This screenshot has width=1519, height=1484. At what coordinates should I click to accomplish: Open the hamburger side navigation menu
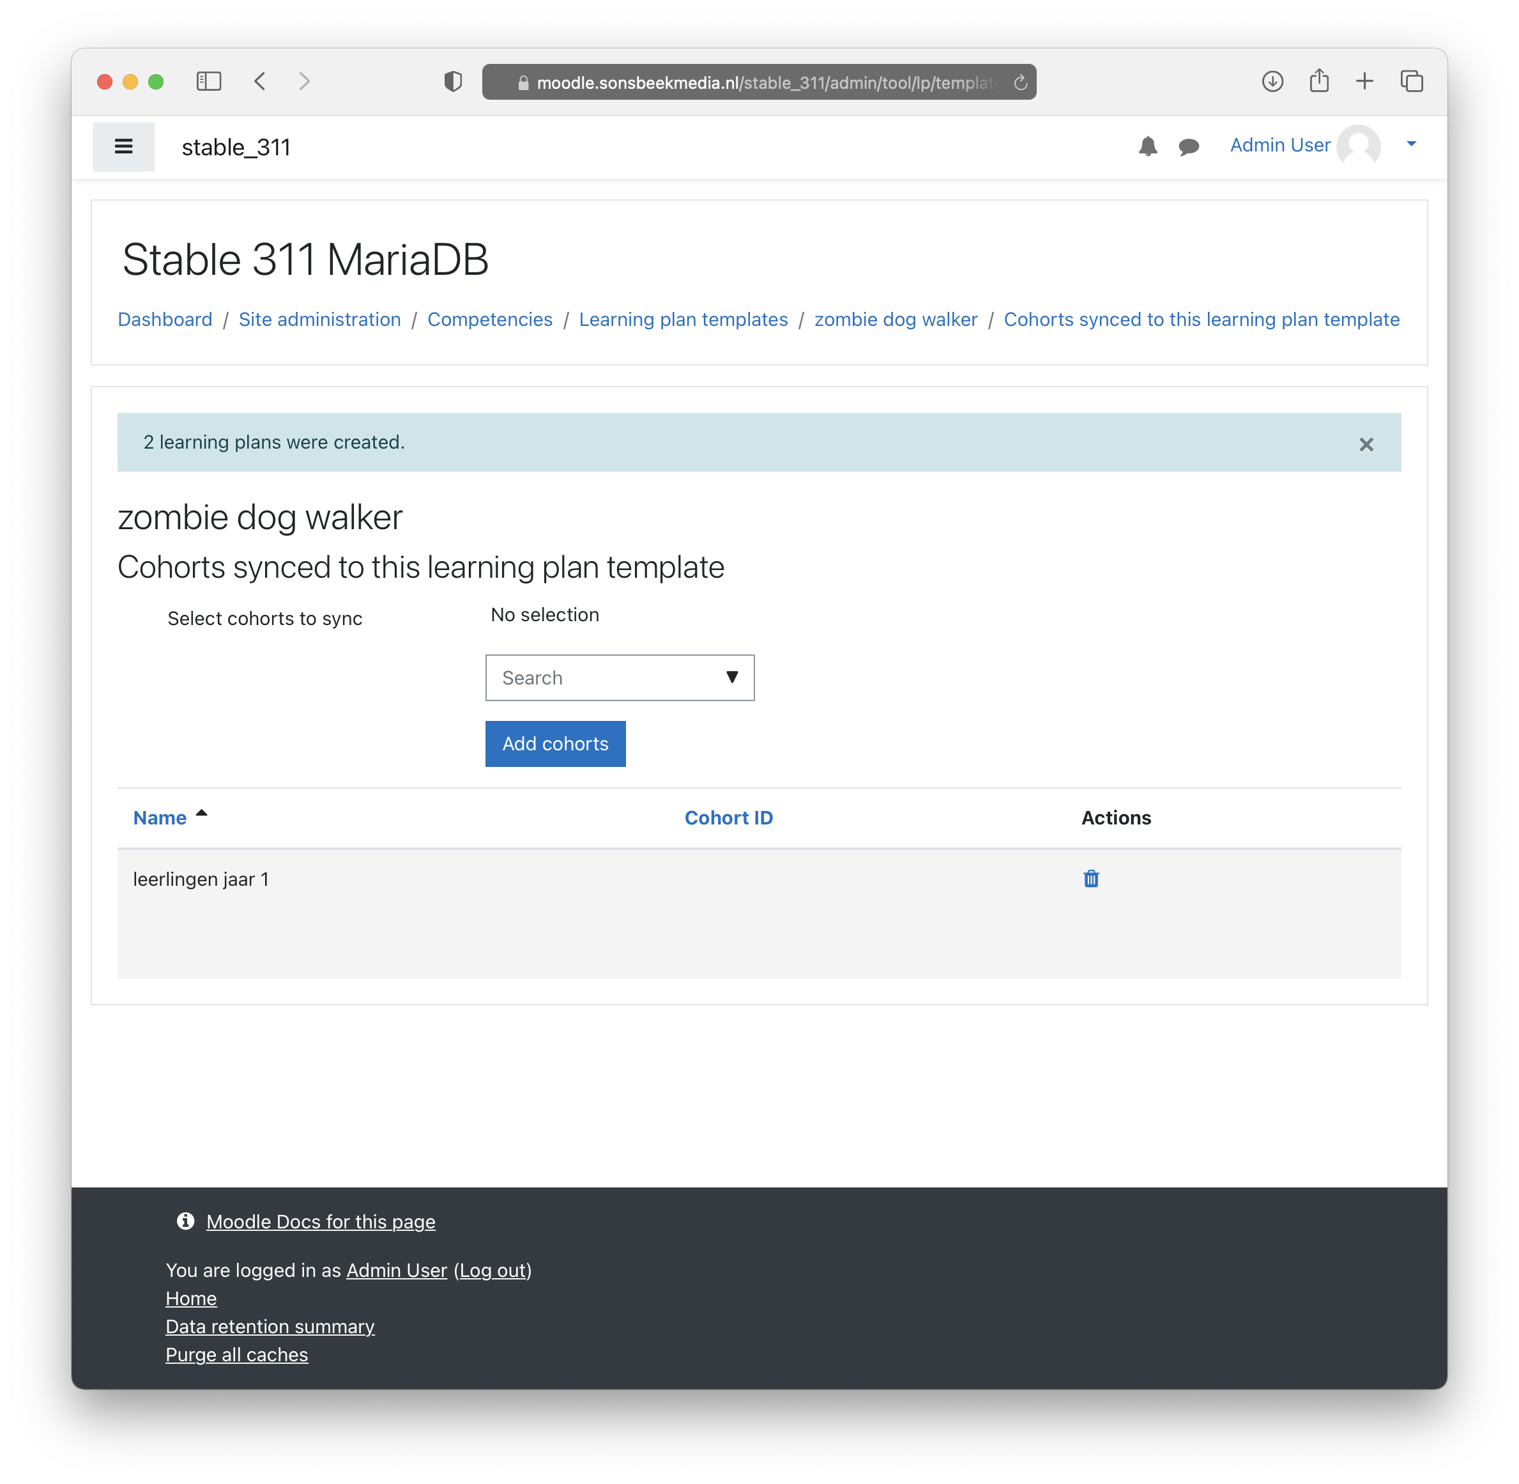(x=123, y=146)
